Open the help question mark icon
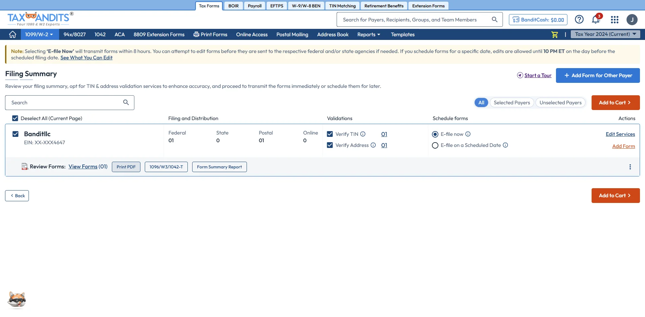This screenshot has height=317, width=645. (x=579, y=19)
